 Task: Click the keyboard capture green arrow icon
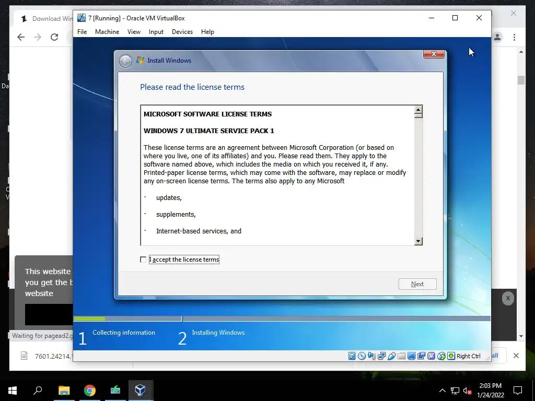click(451, 356)
